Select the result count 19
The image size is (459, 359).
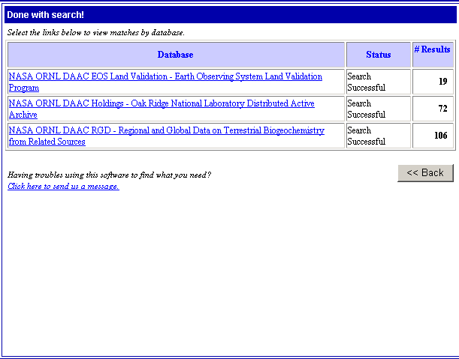tap(443, 82)
